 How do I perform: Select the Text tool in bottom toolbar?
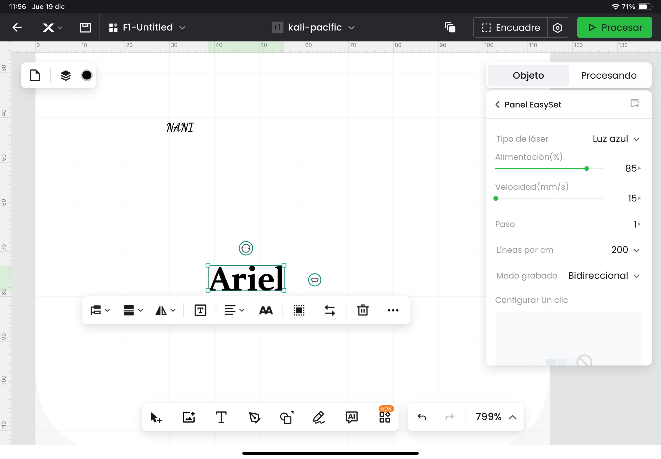[221, 417]
